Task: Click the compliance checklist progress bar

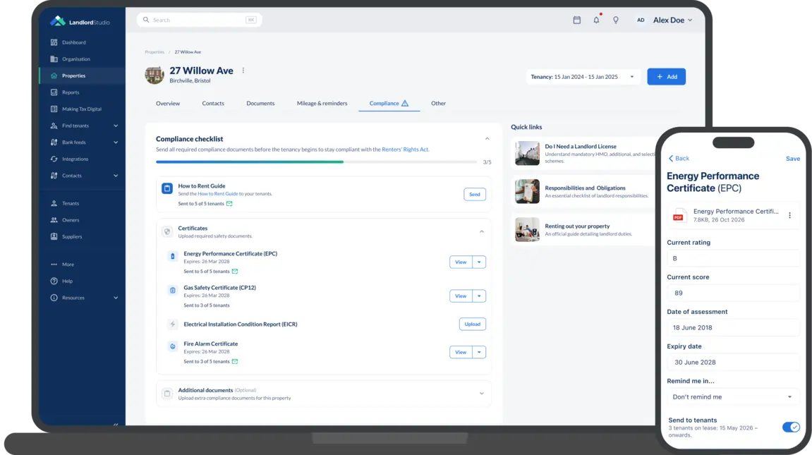Action: (x=316, y=162)
